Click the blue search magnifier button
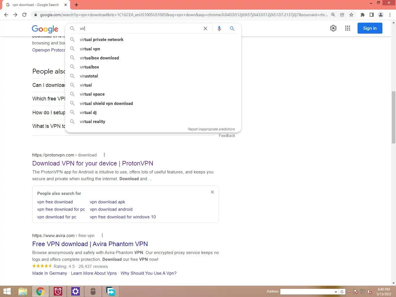 point(232,28)
